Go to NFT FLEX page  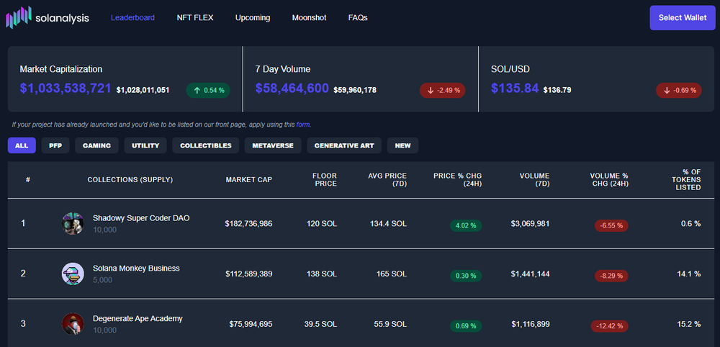click(x=195, y=17)
